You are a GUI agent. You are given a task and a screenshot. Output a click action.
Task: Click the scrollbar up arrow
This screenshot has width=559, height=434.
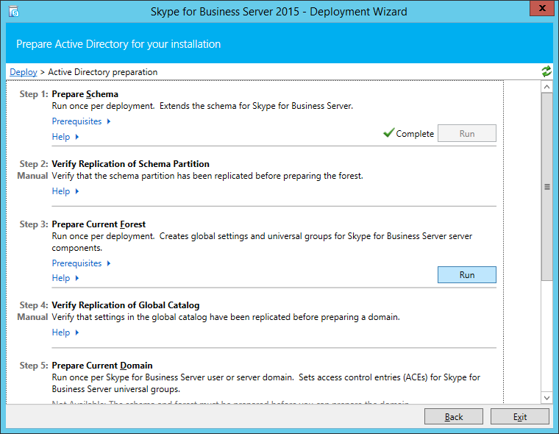point(547,87)
